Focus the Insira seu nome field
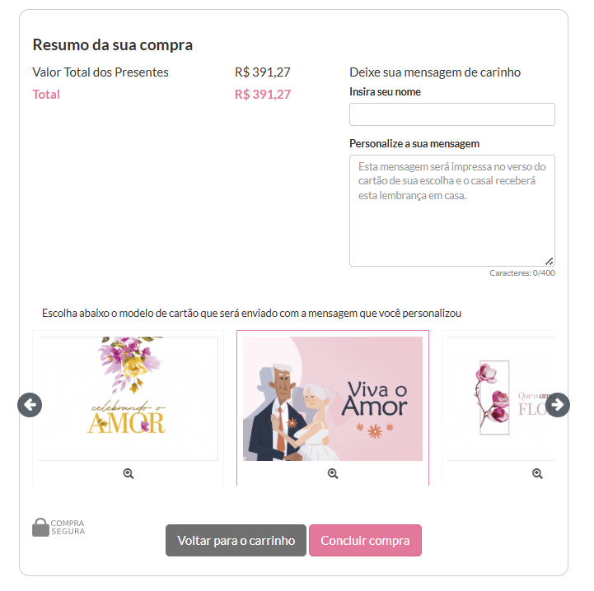 tap(452, 114)
